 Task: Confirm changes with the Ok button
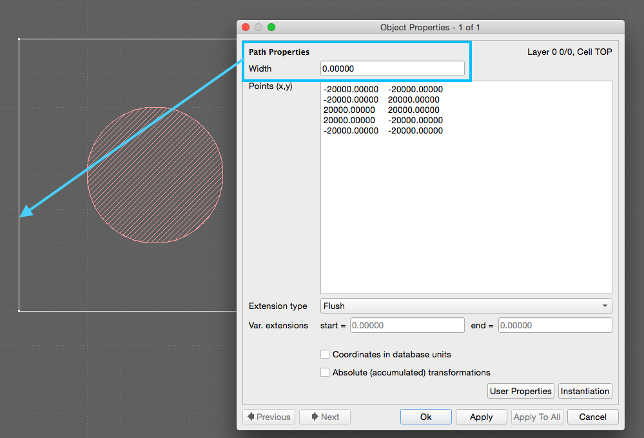point(425,416)
